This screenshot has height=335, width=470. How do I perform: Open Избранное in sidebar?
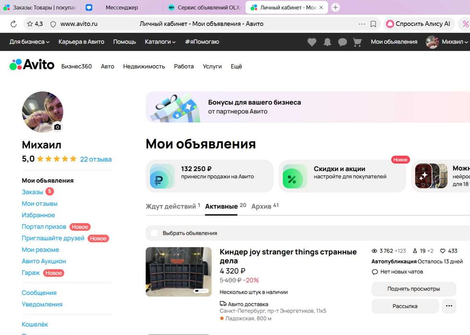[38, 215]
